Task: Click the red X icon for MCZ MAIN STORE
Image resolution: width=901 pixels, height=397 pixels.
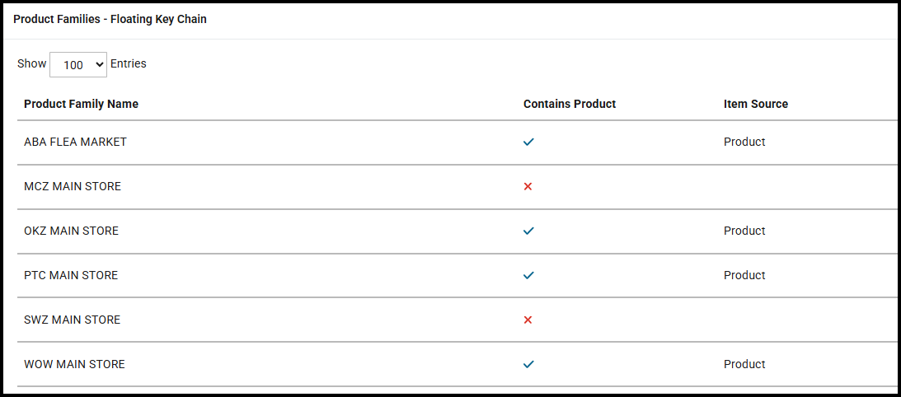Action: (528, 187)
